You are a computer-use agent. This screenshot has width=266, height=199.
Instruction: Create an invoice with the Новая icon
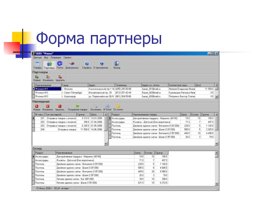[x=37, y=107]
